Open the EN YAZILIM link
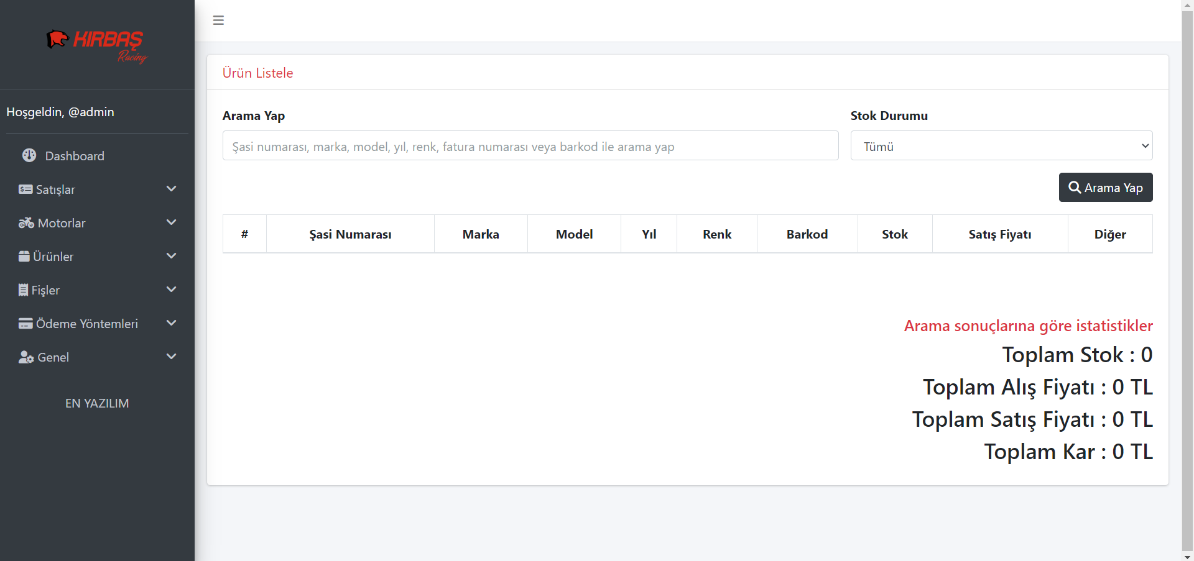The width and height of the screenshot is (1194, 561). [x=97, y=403]
